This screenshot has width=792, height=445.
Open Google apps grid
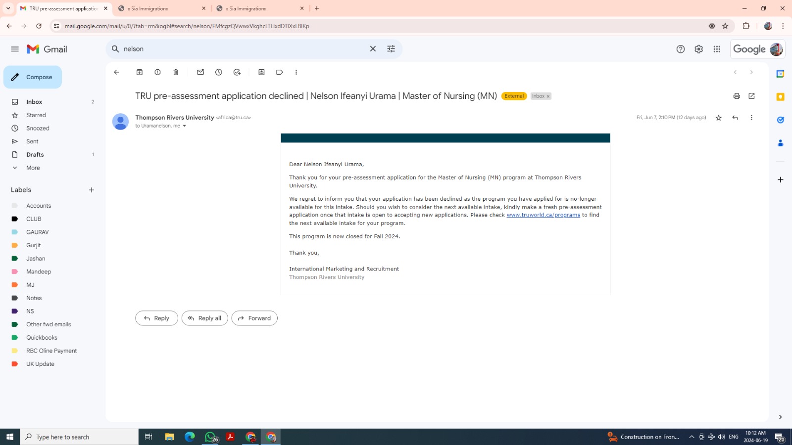(717, 49)
